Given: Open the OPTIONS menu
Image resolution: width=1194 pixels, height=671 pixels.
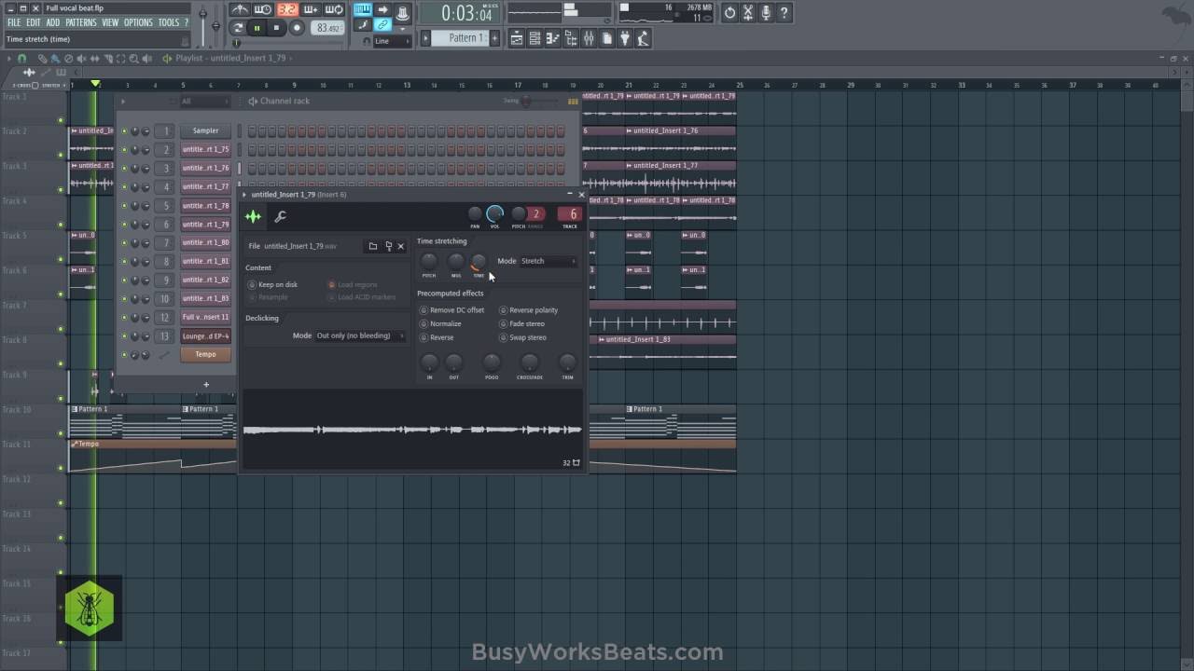Looking at the screenshot, I should pos(138,22).
